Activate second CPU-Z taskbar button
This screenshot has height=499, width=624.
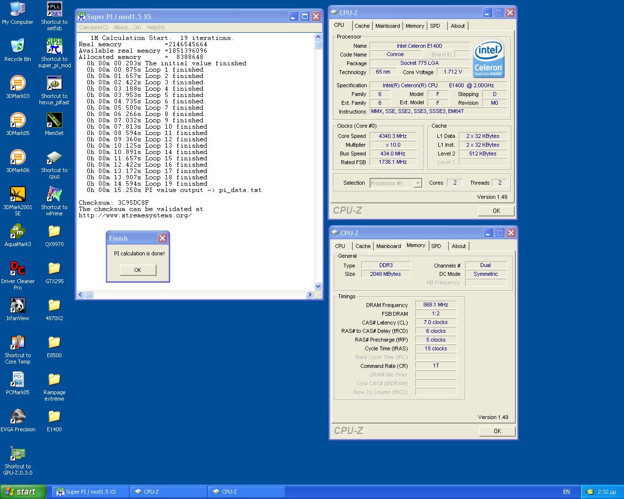pos(247,492)
